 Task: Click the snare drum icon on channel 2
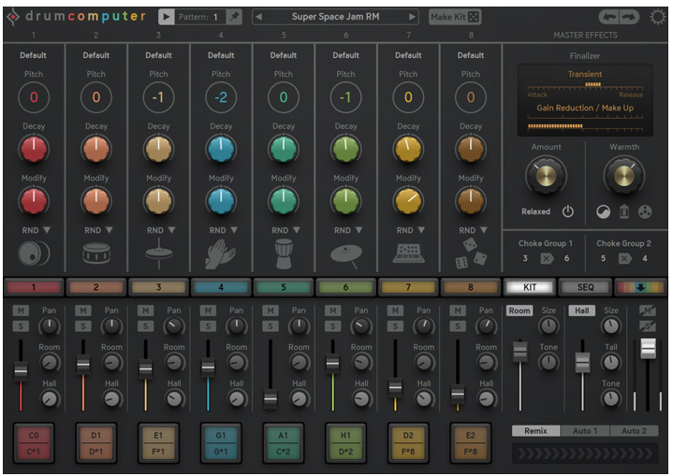coord(96,253)
